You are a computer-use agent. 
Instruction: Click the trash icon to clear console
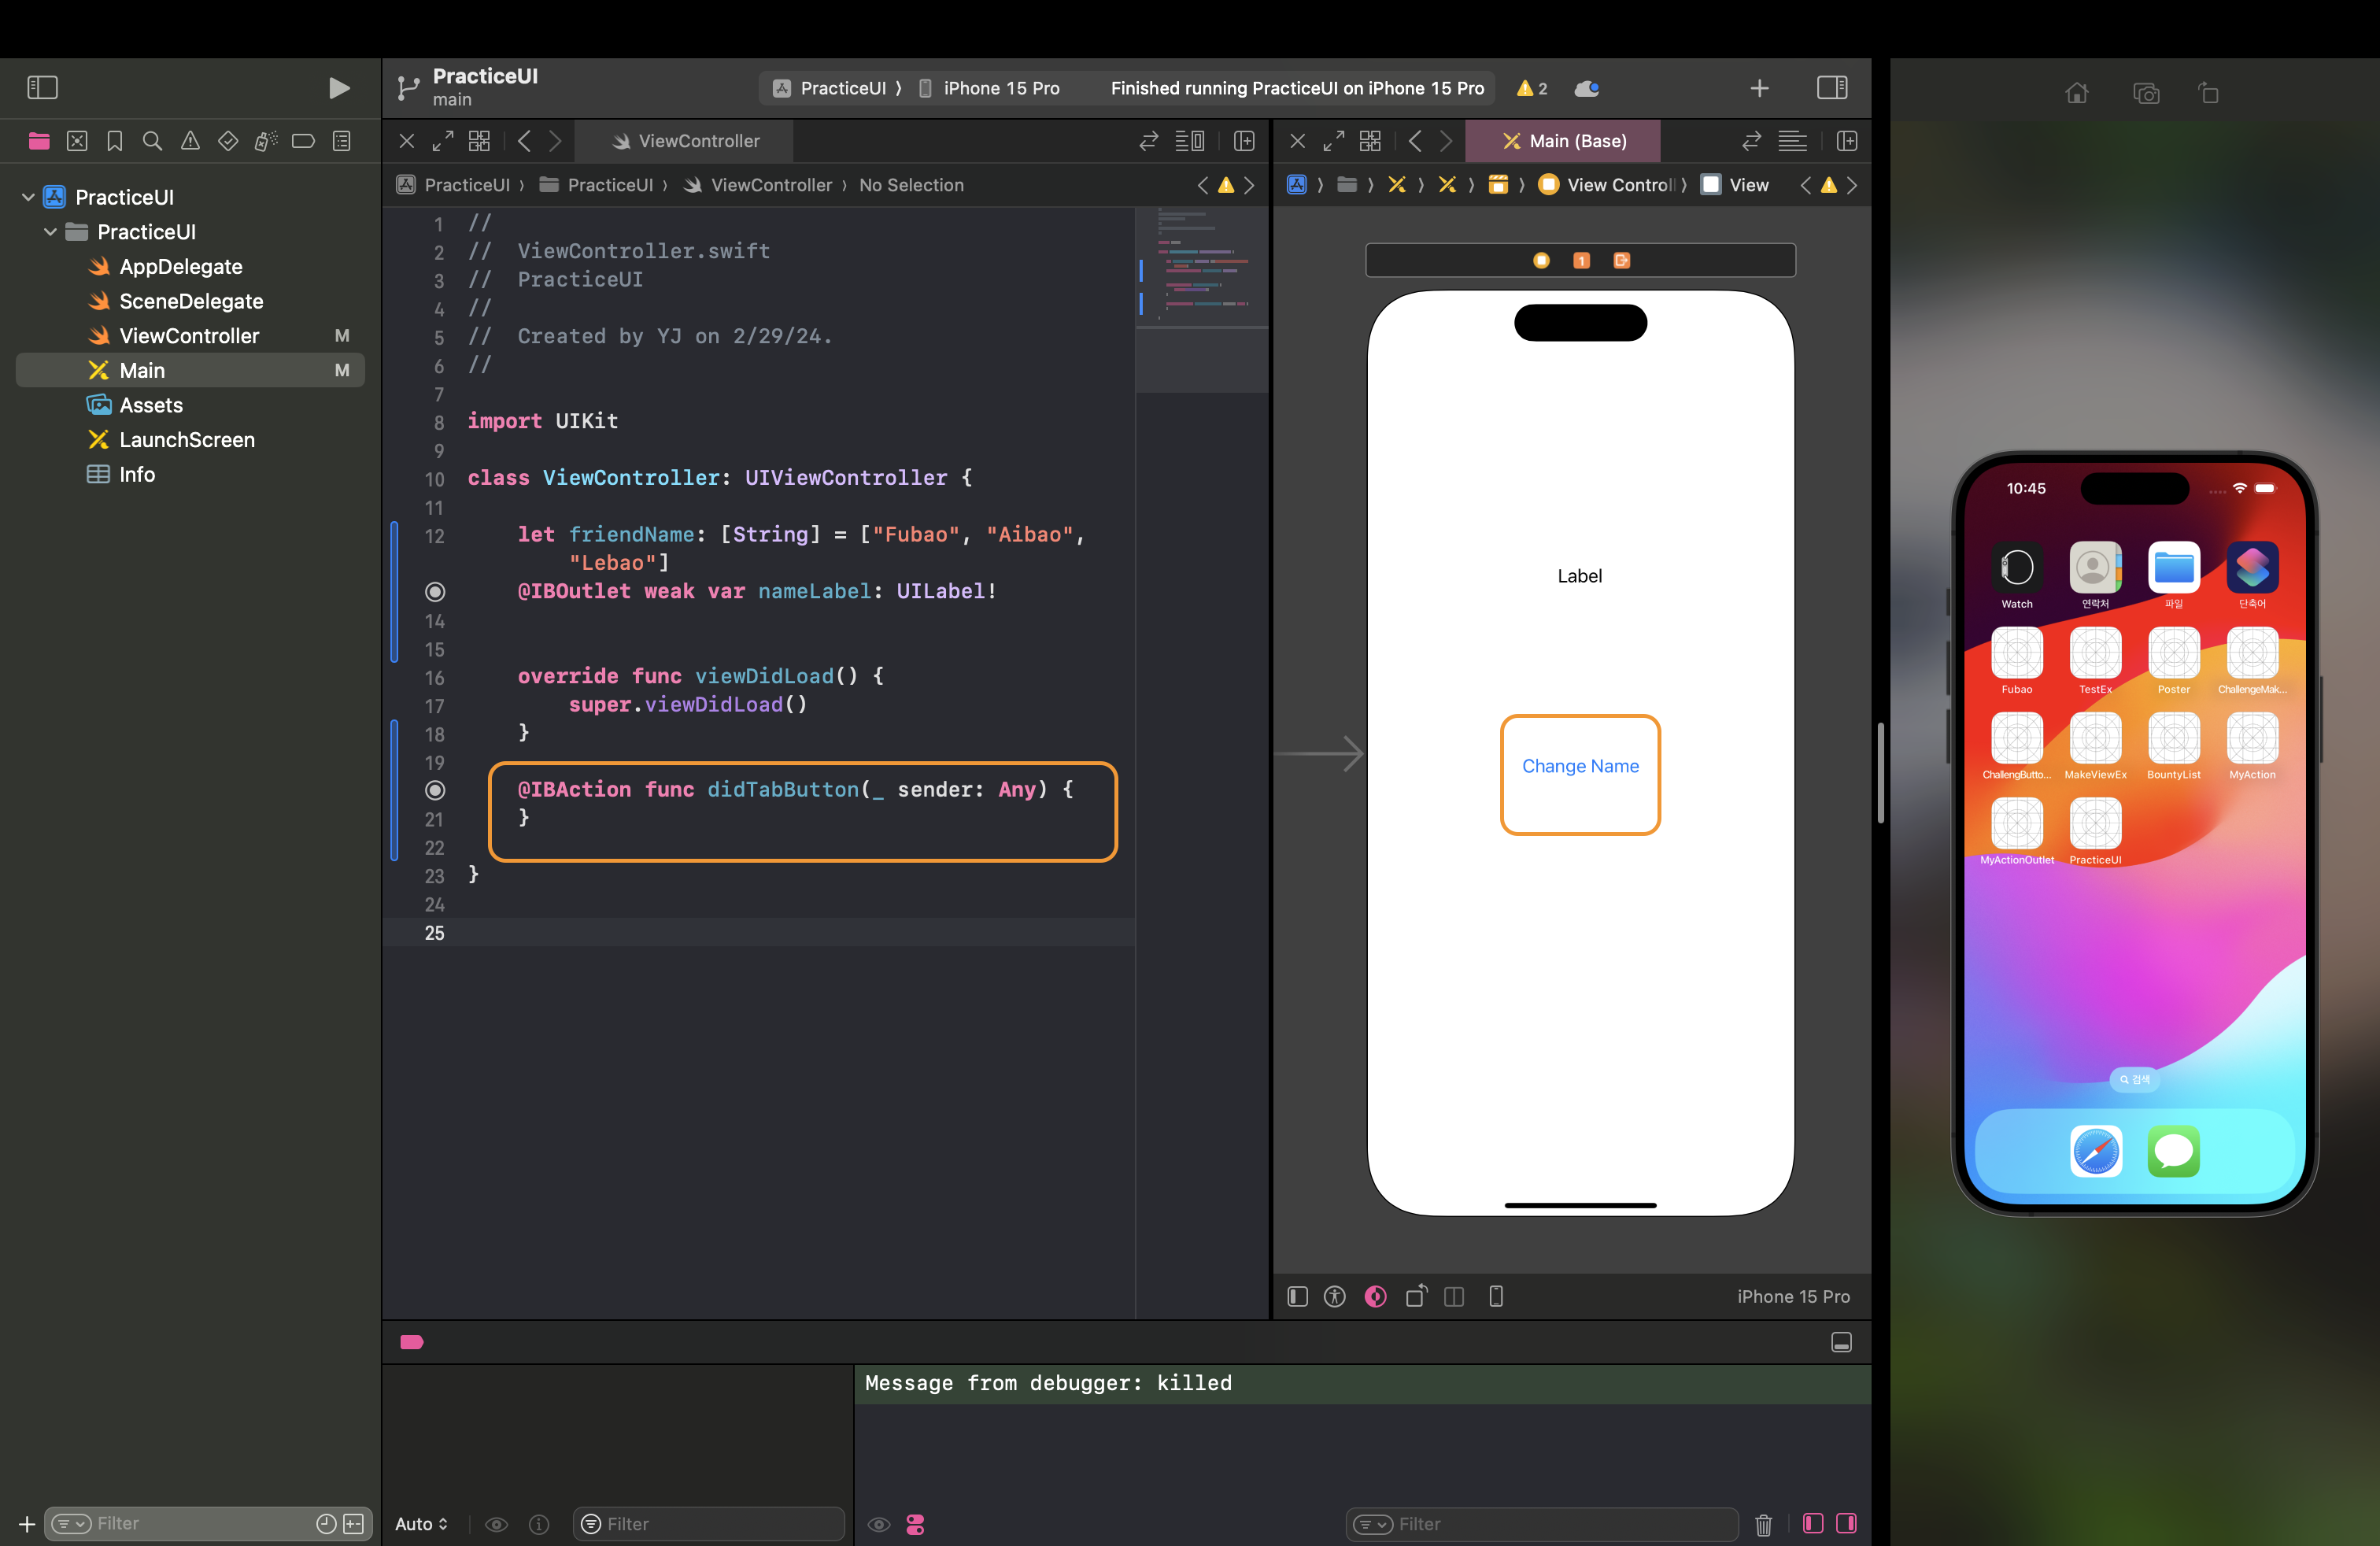click(x=1763, y=1524)
